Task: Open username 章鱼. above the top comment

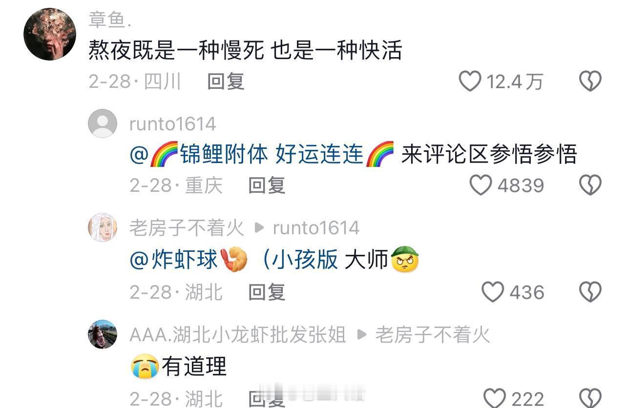Action: pyautogui.click(x=110, y=19)
